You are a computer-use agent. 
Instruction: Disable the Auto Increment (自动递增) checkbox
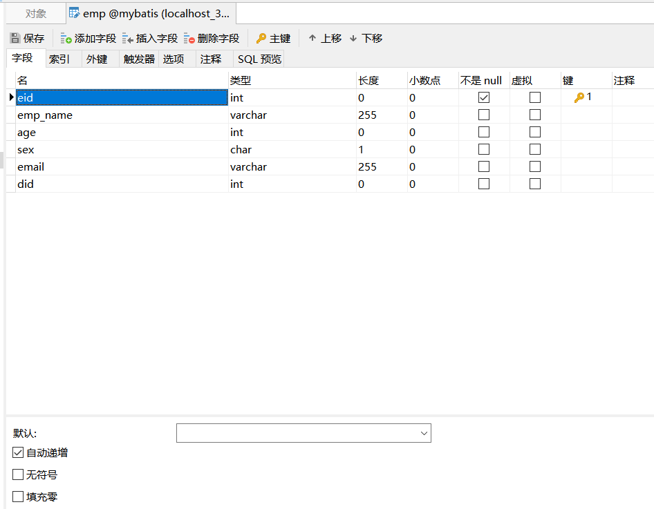pyautogui.click(x=18, y=452)
